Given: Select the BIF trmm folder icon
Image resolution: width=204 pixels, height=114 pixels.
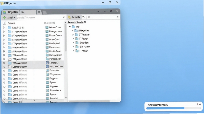Looking at the screenshot, I should [77, 47].
